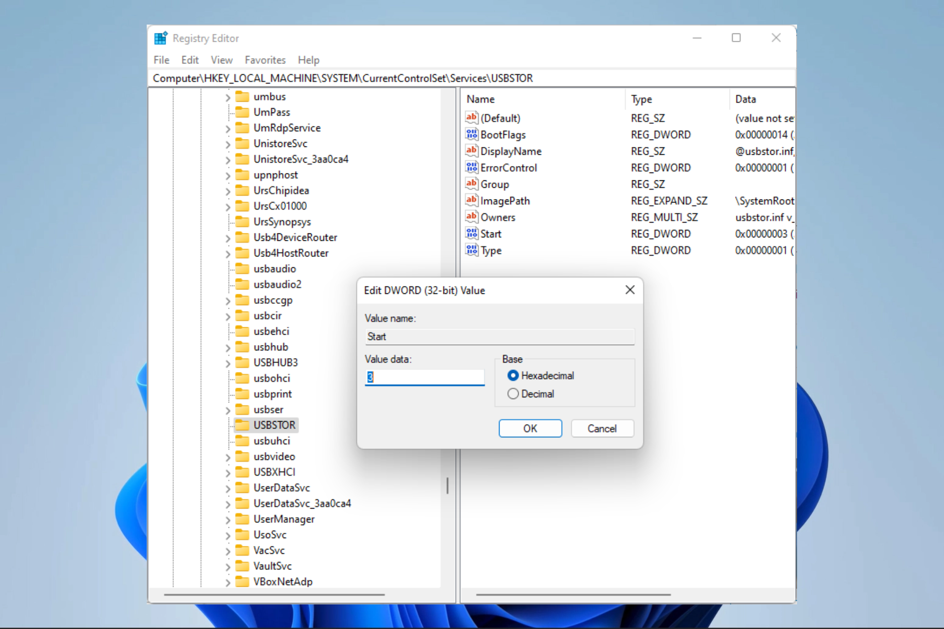Click the upnphost folder icon

point(242,175)
